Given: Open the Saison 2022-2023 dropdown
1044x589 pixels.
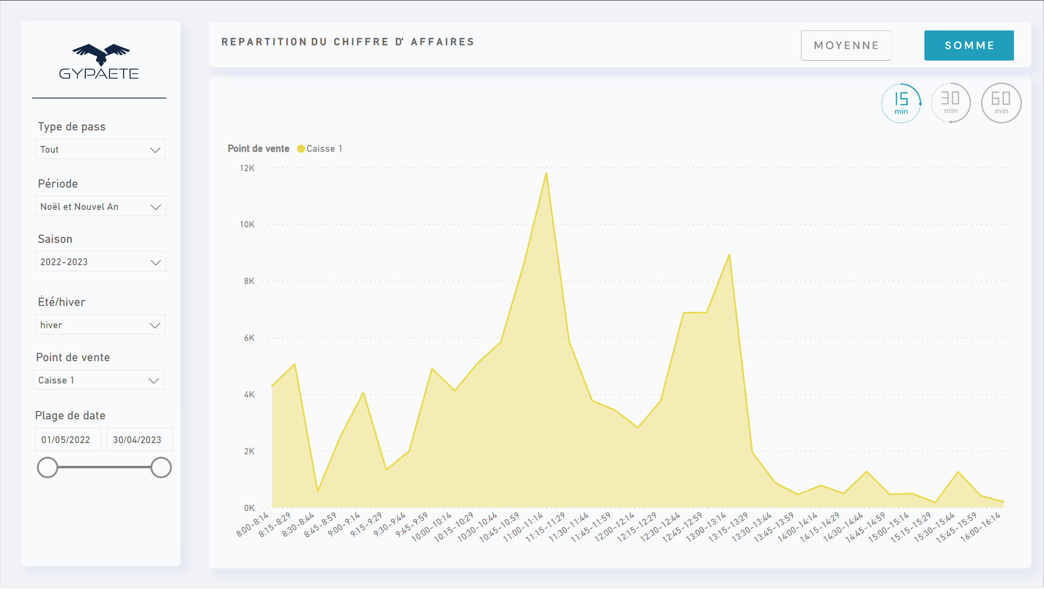Looking at the screenshot, I should [x=100, y=262].
